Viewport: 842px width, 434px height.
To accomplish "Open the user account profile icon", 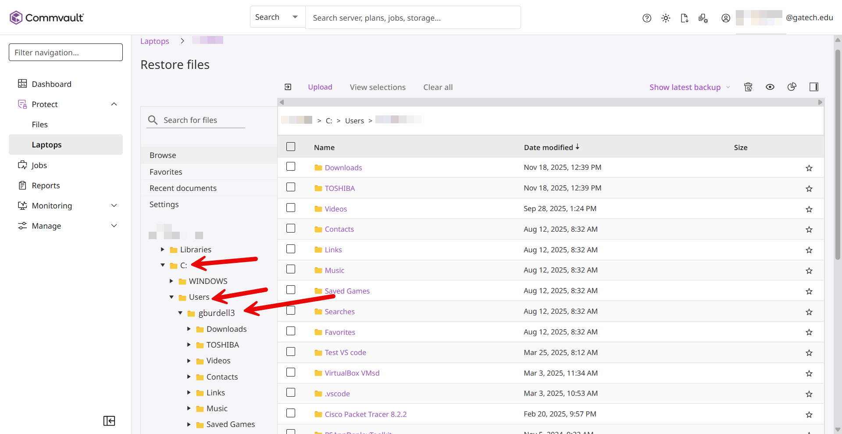I will coord(726,18).
